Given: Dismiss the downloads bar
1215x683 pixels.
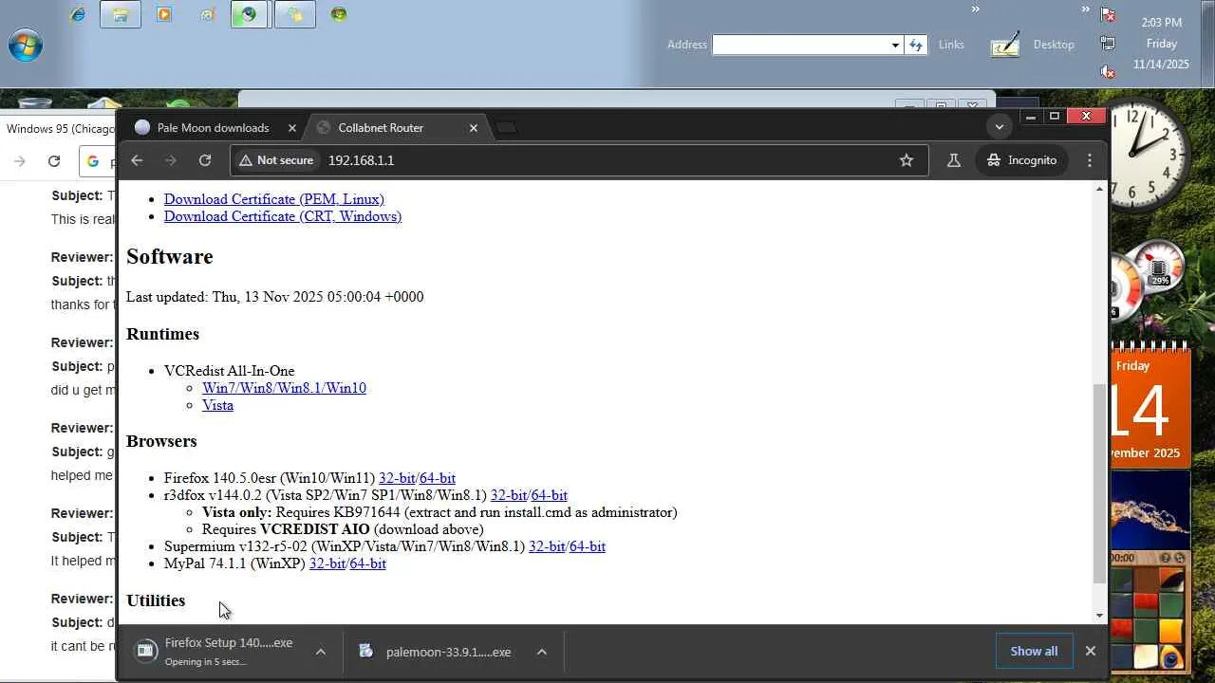Looking at the screenshot, I should click(1091, 651).
